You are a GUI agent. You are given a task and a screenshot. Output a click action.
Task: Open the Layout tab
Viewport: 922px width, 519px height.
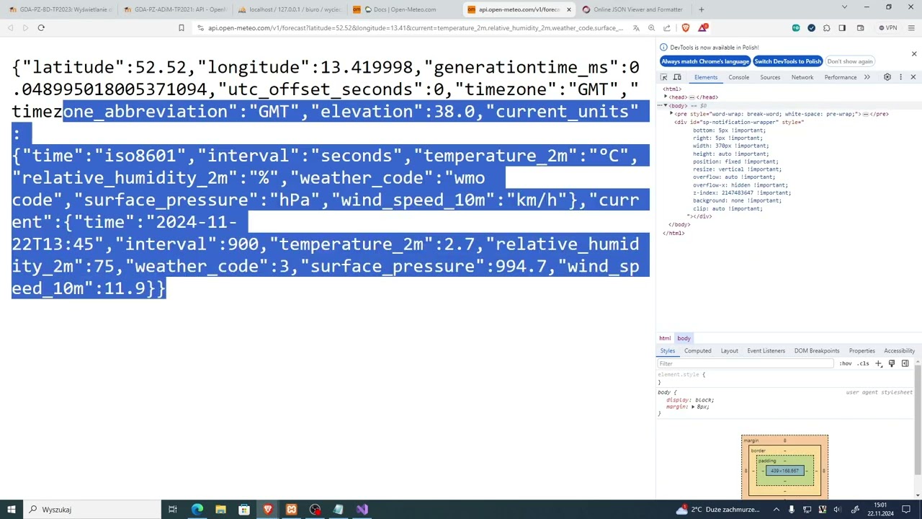(730, 351)
